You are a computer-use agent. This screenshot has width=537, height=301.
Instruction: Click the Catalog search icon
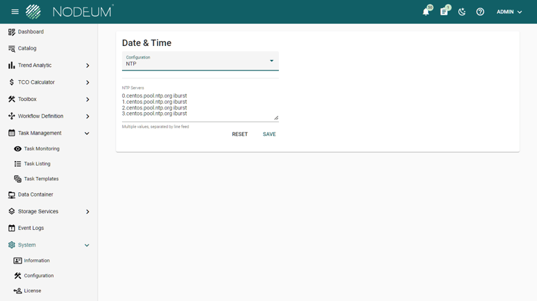[12, 49]
